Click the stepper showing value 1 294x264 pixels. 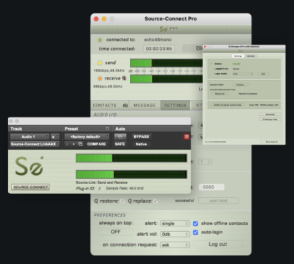point(205,161)
